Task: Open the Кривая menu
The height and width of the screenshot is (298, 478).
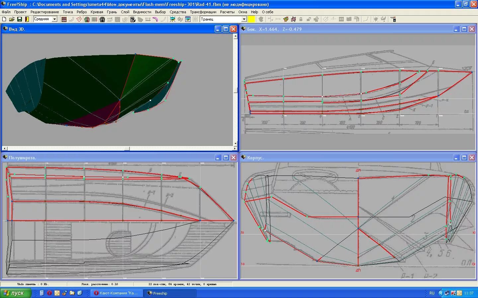Action: pyautogui.click(x=97, y=12)
